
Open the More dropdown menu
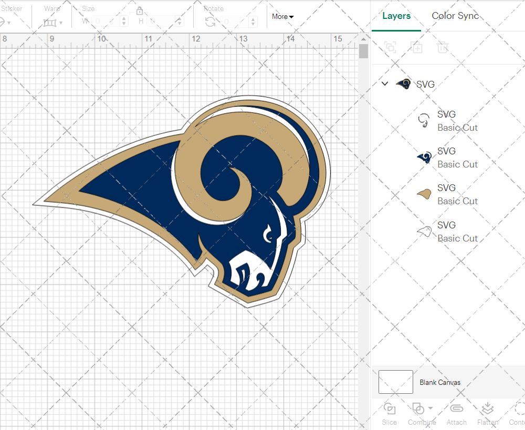[282, 16]
